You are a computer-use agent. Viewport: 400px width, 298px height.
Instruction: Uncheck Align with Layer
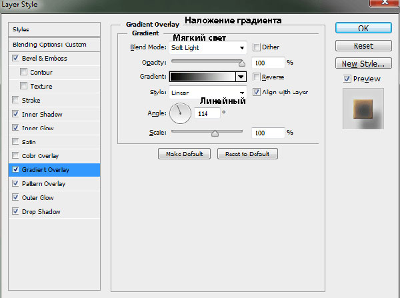[x=257, y=92]
